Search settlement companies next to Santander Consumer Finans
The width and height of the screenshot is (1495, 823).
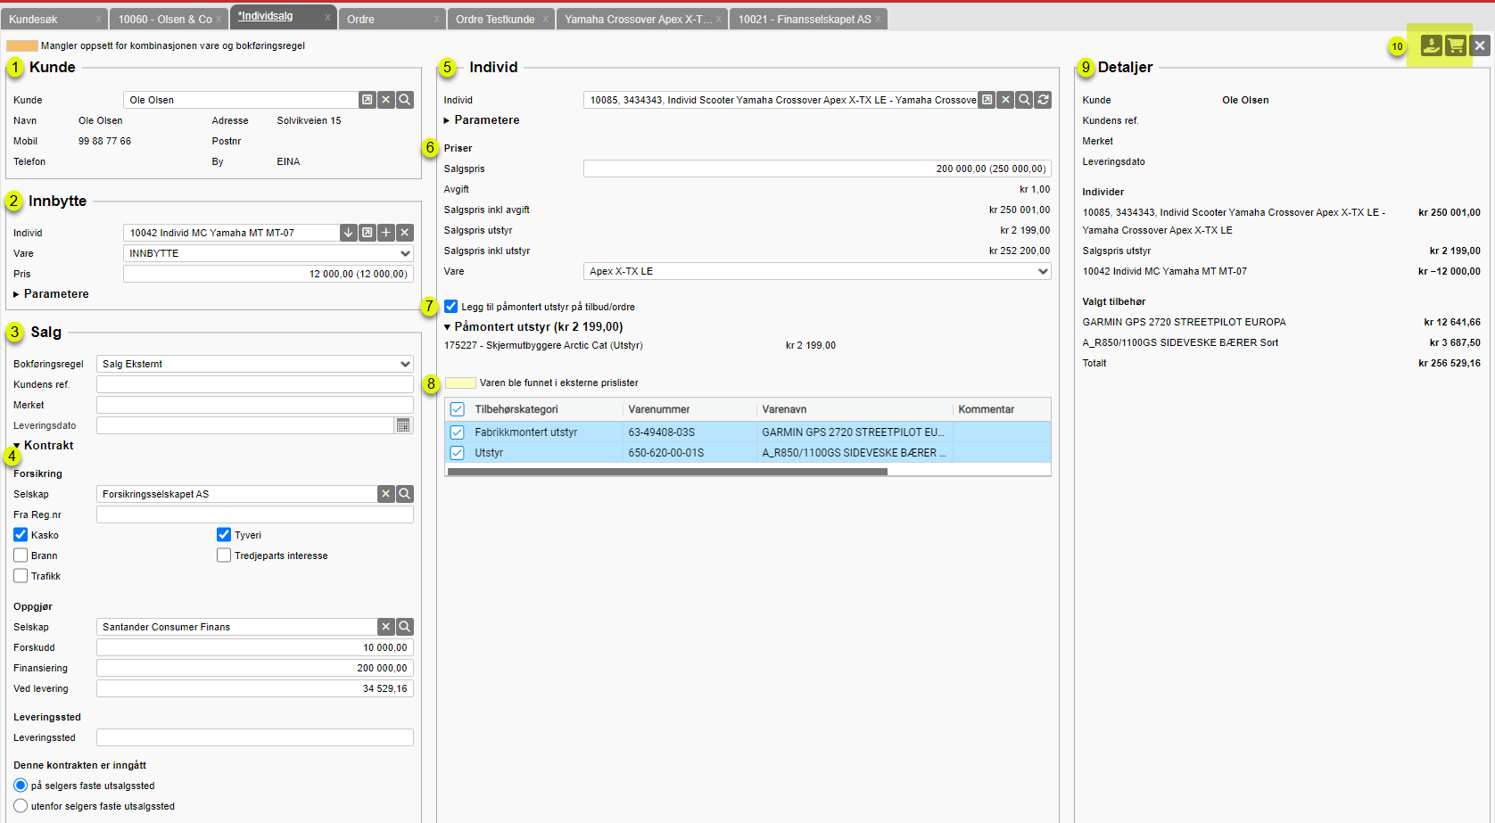[405, 627]
